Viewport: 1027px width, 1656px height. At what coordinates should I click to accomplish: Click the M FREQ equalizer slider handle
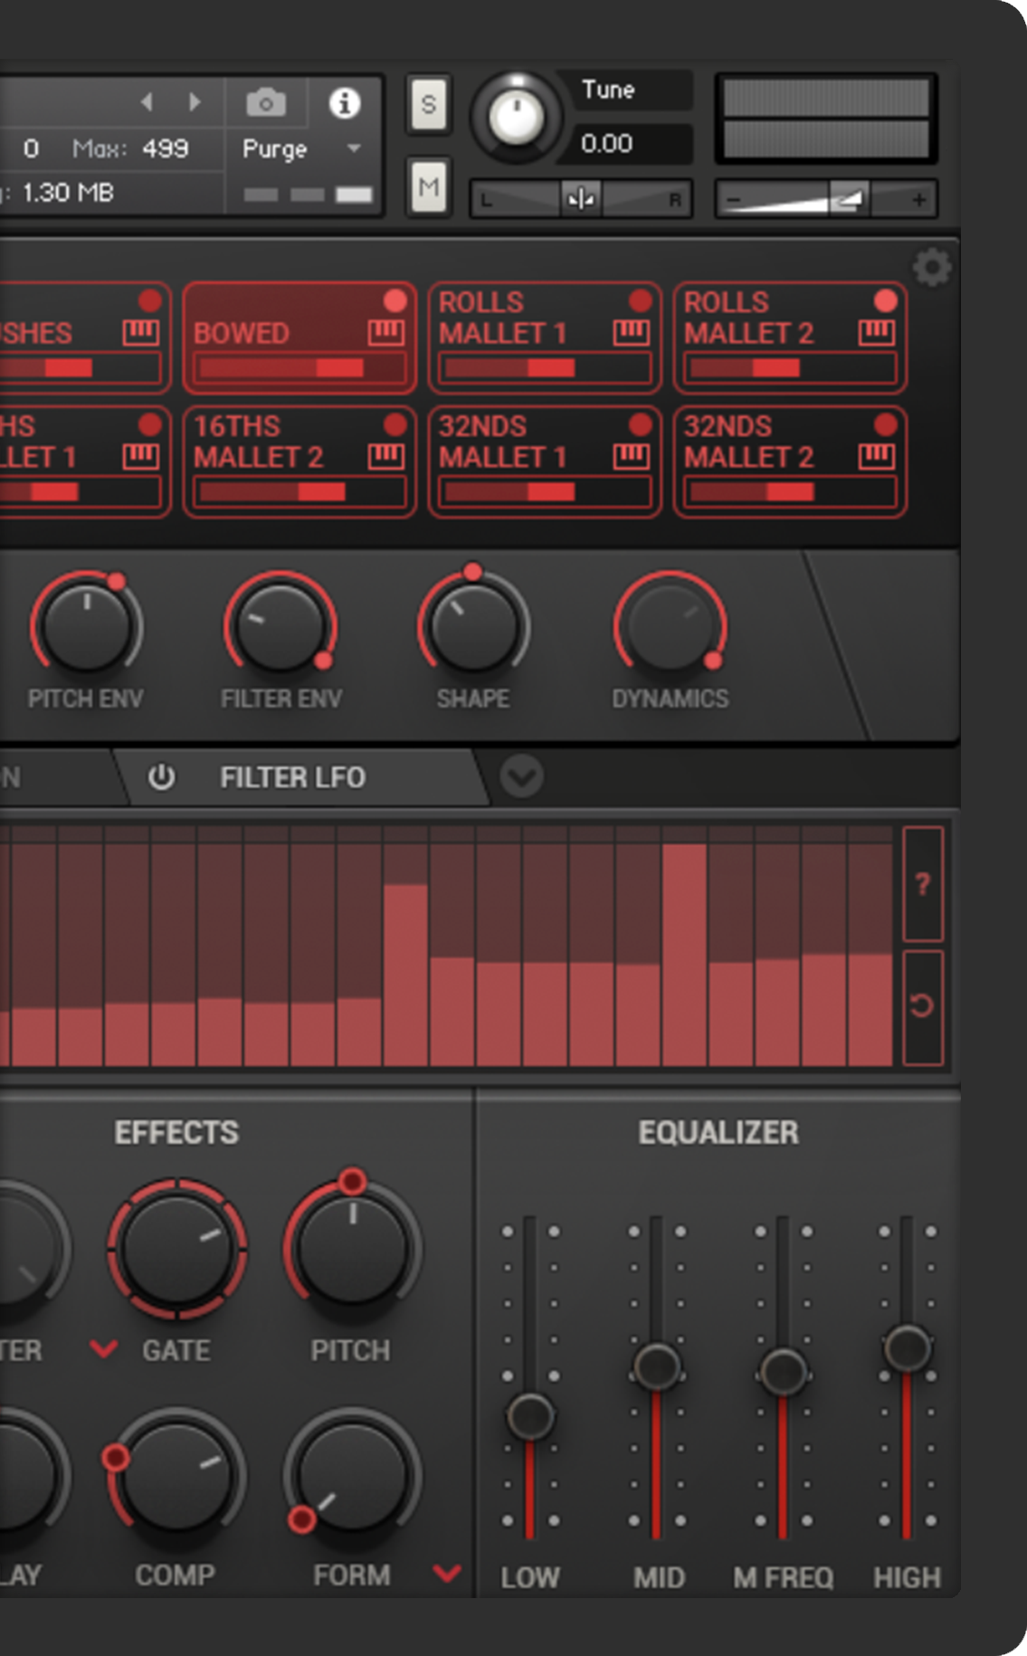(x=784, y=1371)
